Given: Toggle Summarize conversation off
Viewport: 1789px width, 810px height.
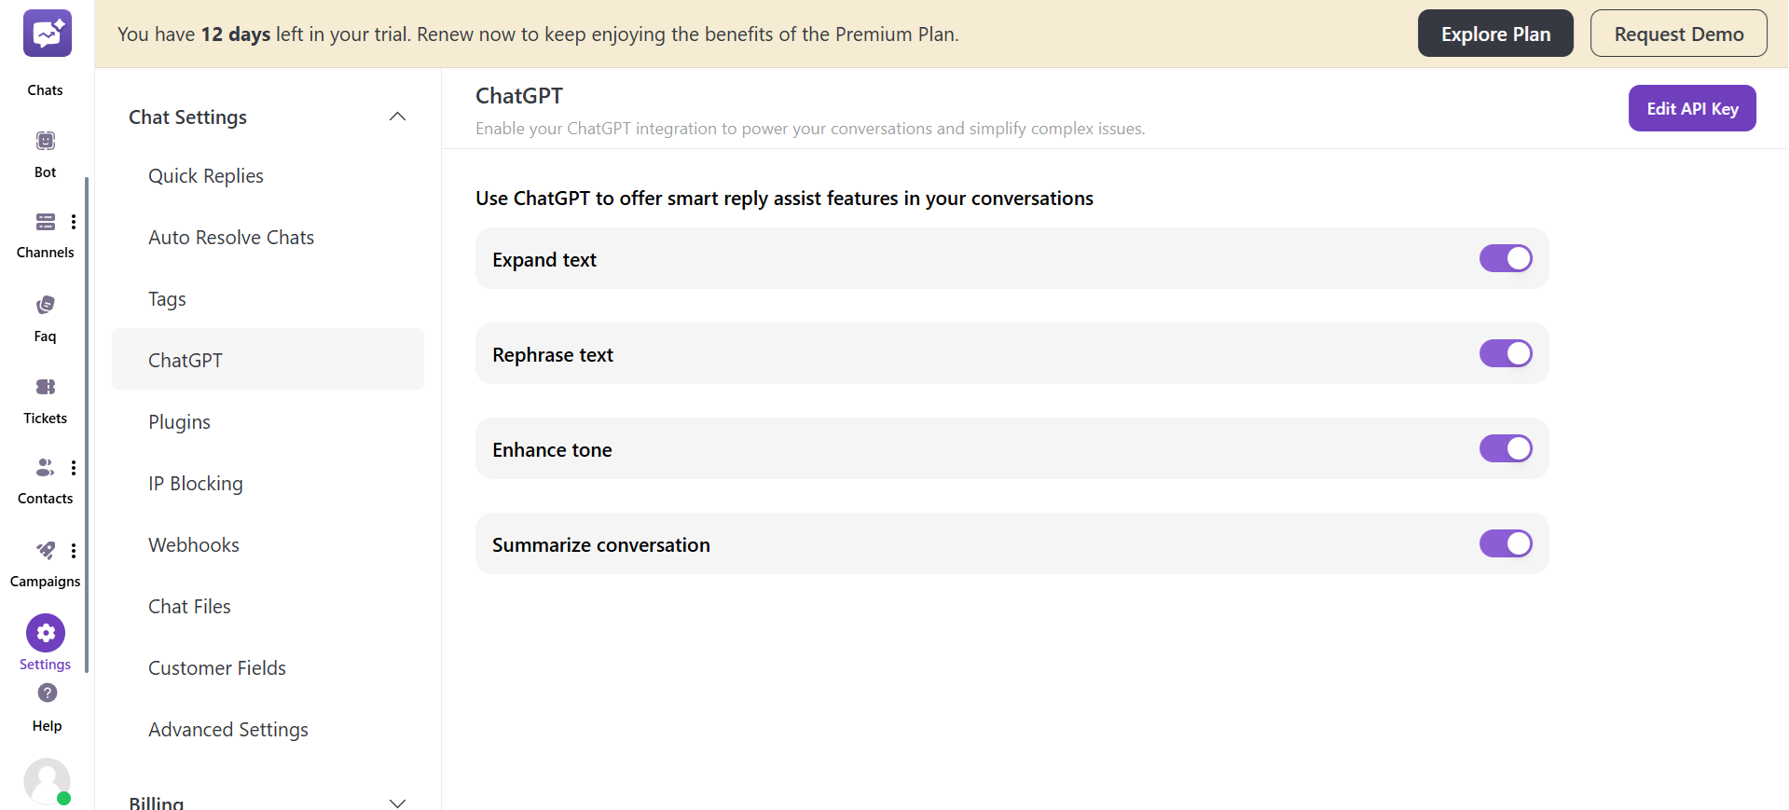Looking at the screenshot, I should coord(1505,543).
